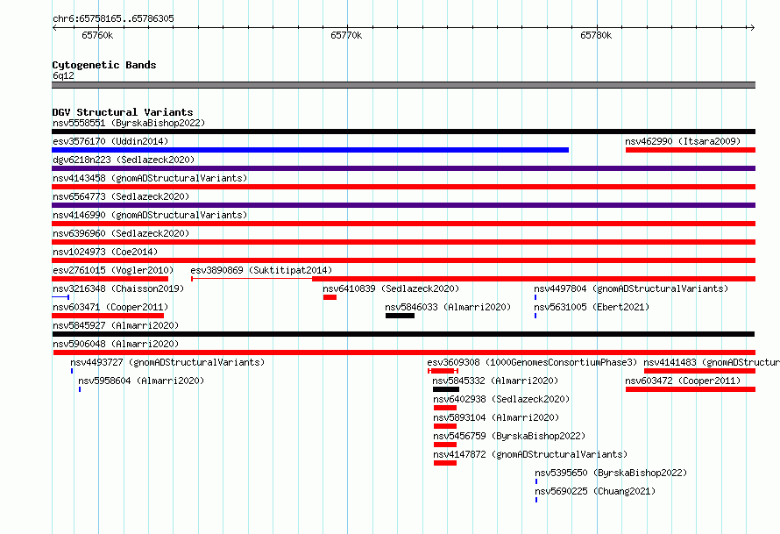Click the 65780k ruler tick label
This screenshot has width=780, height=534.
pos(596,35)
